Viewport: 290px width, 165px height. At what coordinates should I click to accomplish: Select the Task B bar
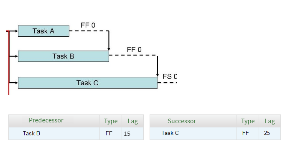coord(64,56)
